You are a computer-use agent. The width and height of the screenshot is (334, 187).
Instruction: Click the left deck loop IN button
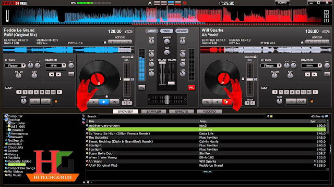pos(35,102)
